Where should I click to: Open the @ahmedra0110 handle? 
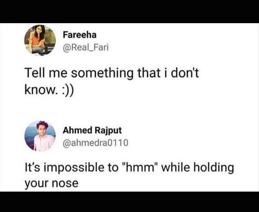point(96,142)
